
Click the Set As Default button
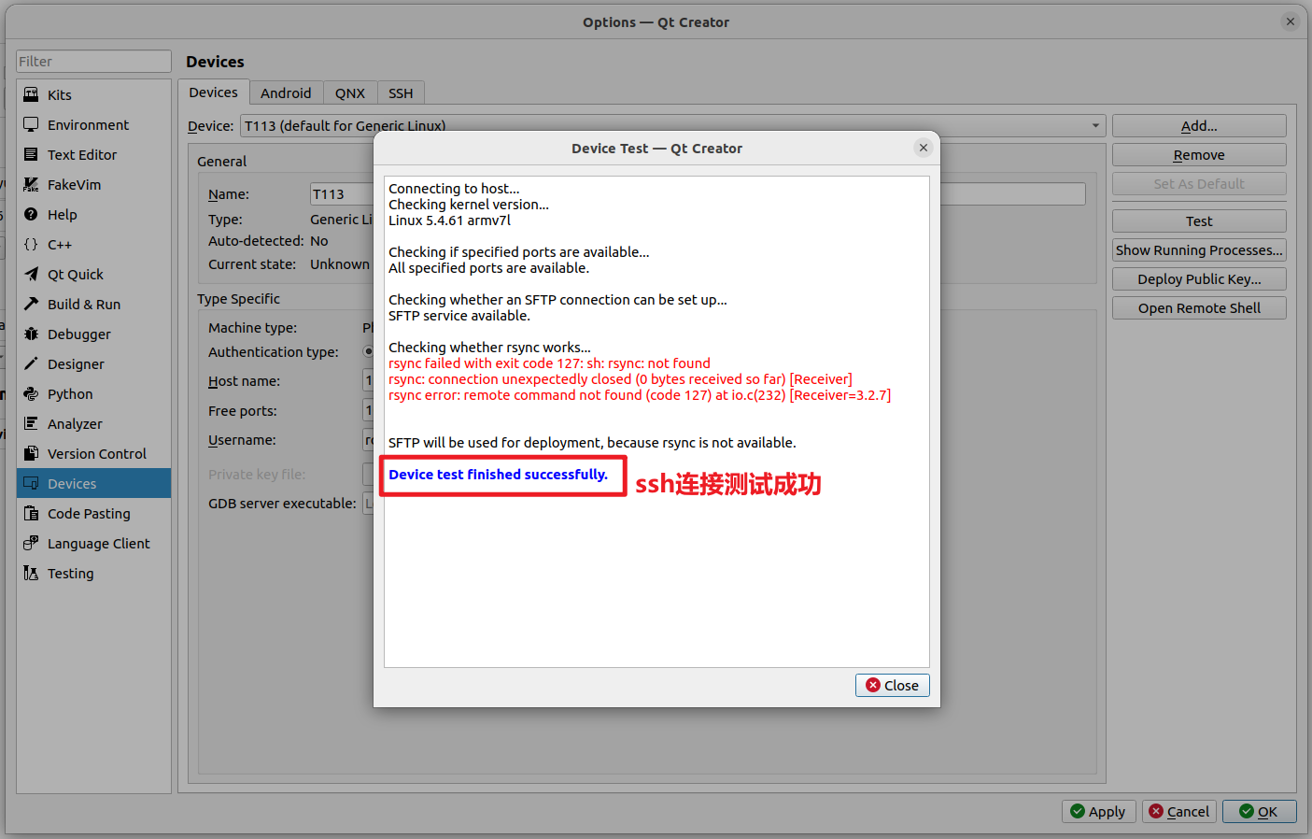pyautogui.click(x=1199, y=184)
